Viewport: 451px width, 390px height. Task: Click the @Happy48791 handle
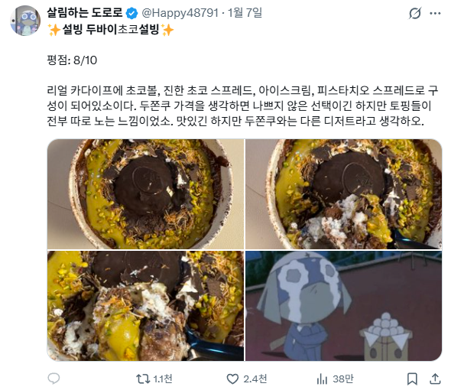pos(180,13)
